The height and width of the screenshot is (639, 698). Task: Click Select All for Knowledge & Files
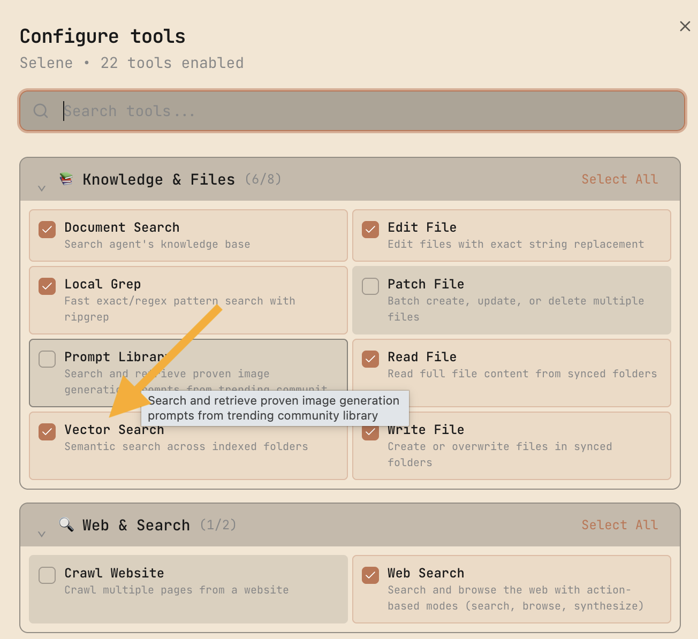620,179
